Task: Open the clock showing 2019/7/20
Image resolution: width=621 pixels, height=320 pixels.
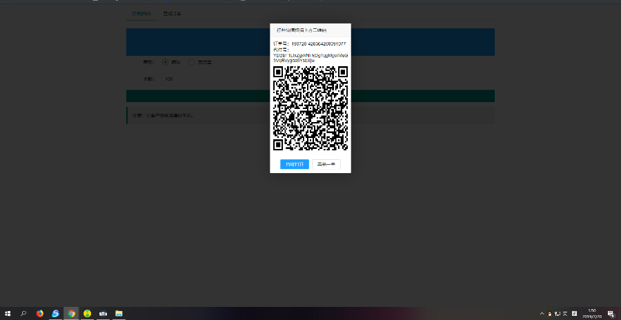Action: coord(592,314)
